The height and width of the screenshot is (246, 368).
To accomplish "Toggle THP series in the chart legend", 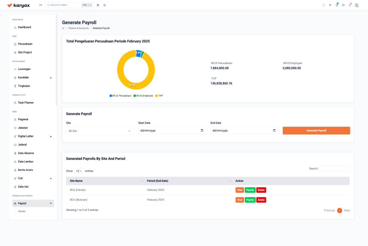I will (159, 96).
